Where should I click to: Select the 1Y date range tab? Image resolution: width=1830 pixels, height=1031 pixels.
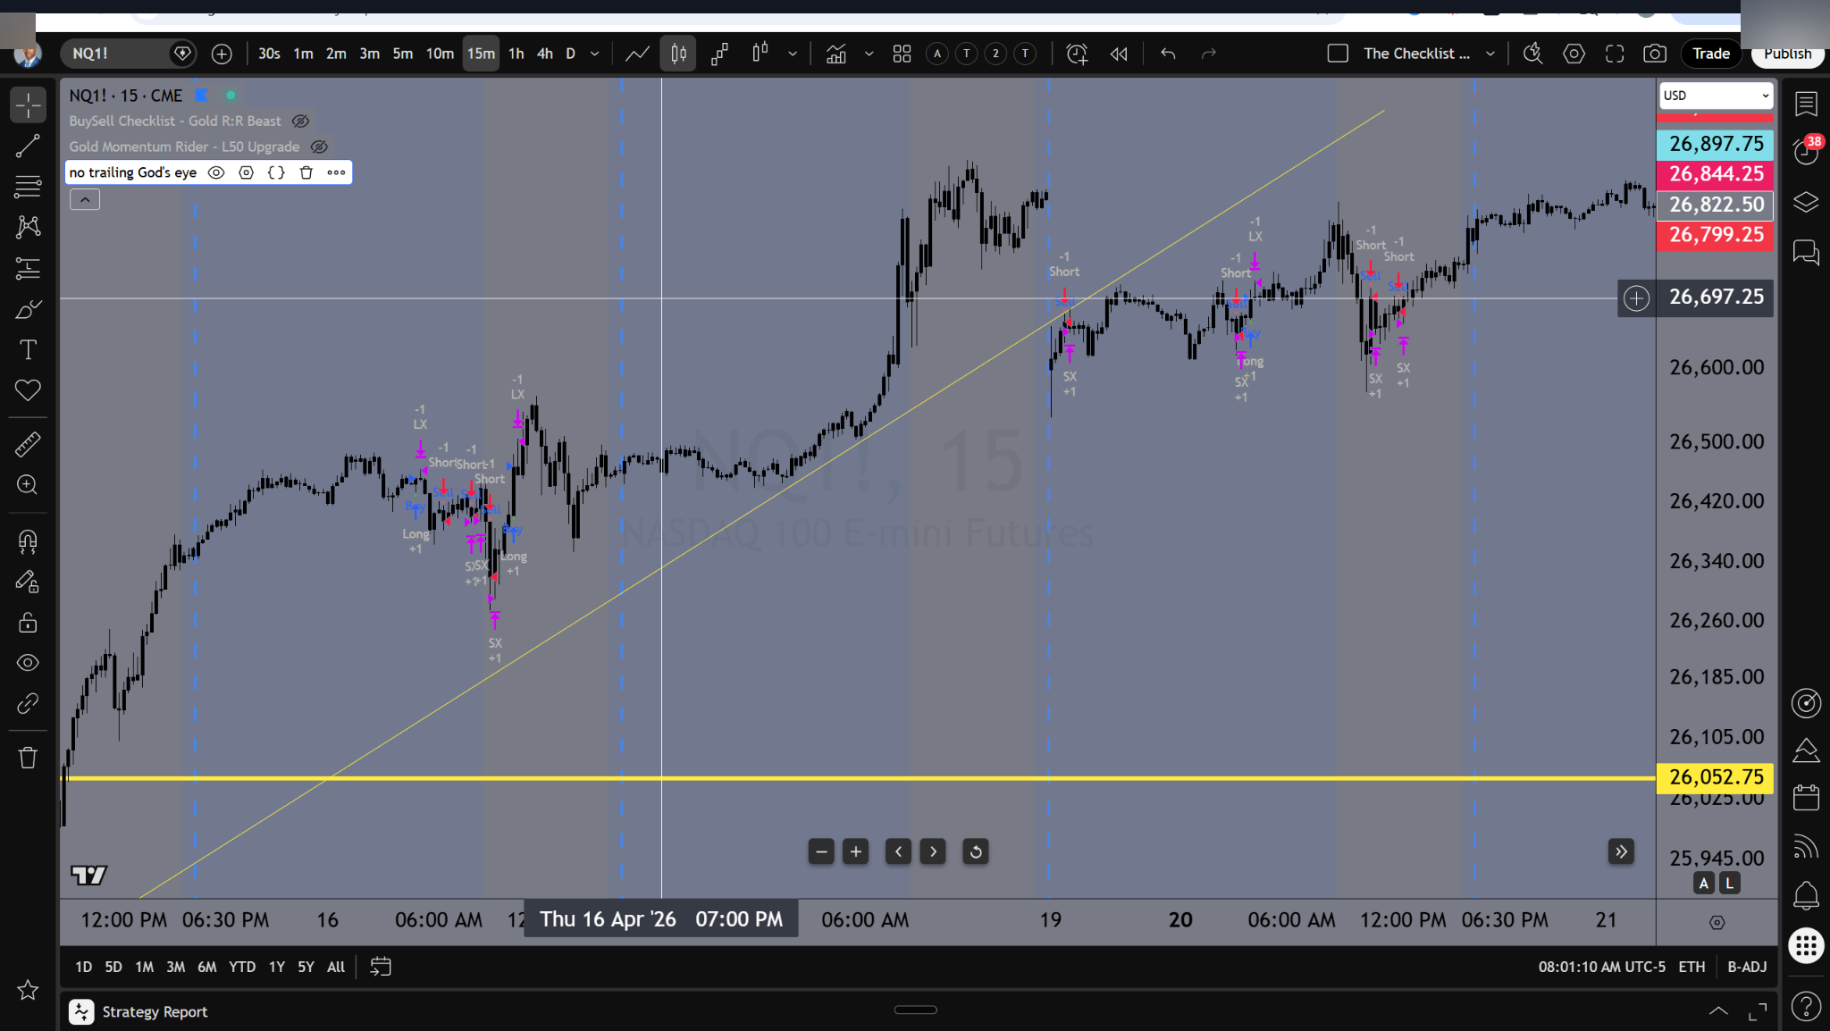277,967
